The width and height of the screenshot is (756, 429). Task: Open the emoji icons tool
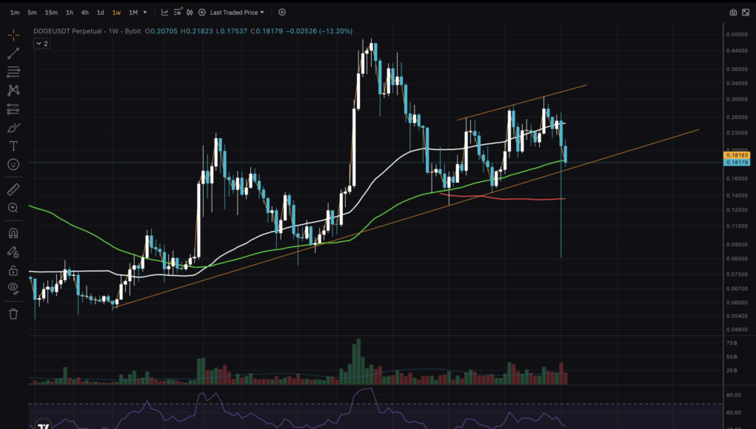pyautogui.click(x=13, y=164)
